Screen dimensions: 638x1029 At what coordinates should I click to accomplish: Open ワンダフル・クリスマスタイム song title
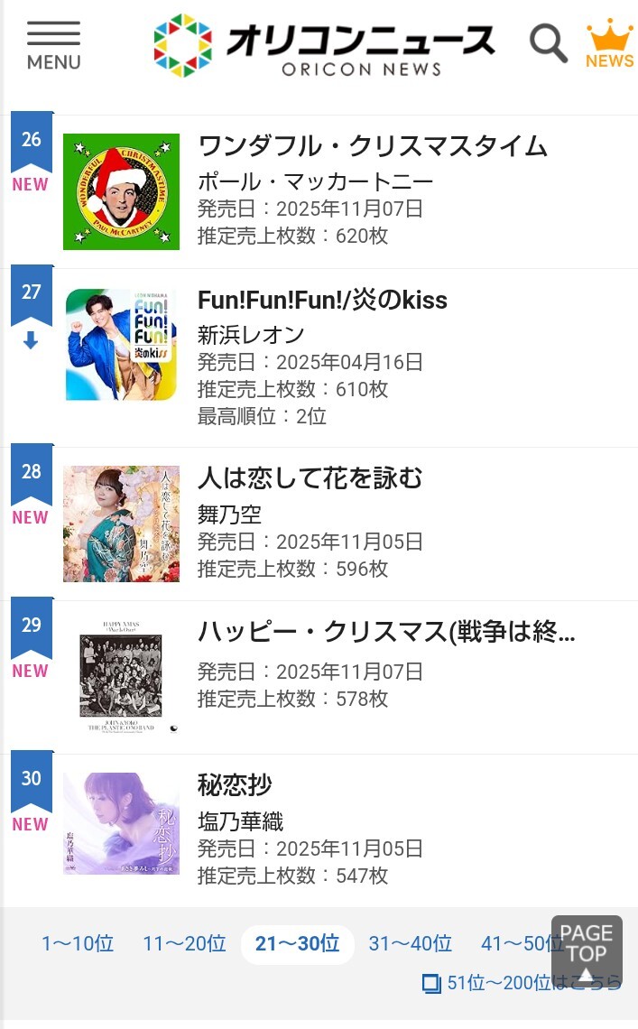point(373,146)
